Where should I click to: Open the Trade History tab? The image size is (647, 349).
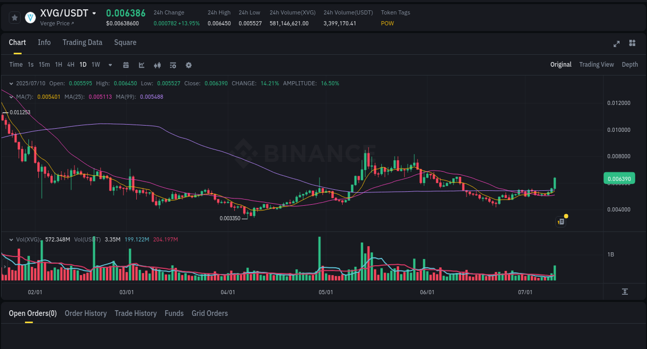click(136, 313)
